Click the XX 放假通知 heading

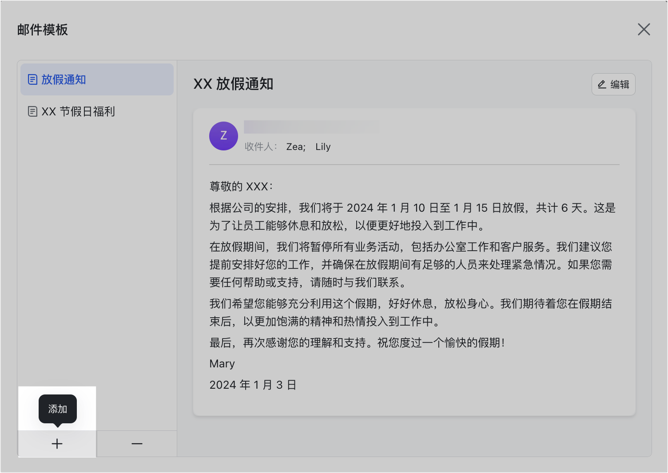233,84
